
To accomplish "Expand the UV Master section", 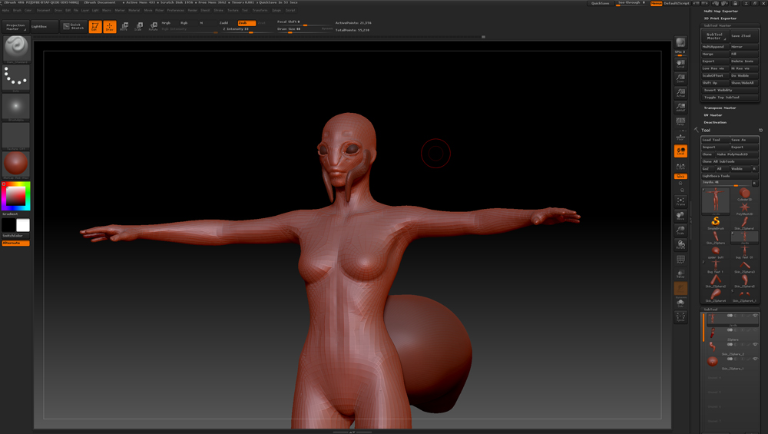I will pyautogui.click(x=714, y=115).
